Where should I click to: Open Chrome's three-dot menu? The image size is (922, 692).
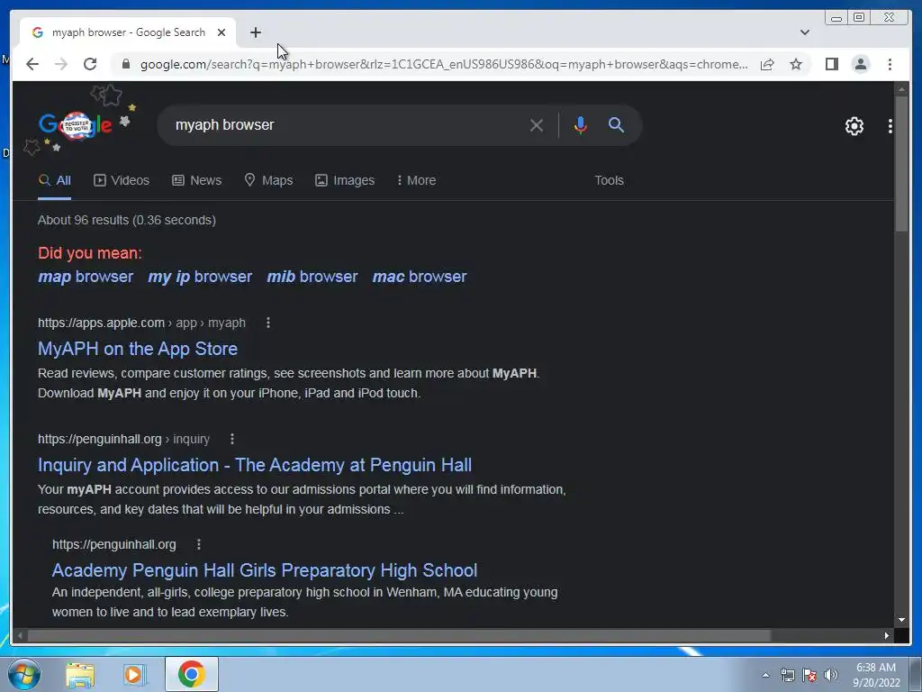pos(890,64)
